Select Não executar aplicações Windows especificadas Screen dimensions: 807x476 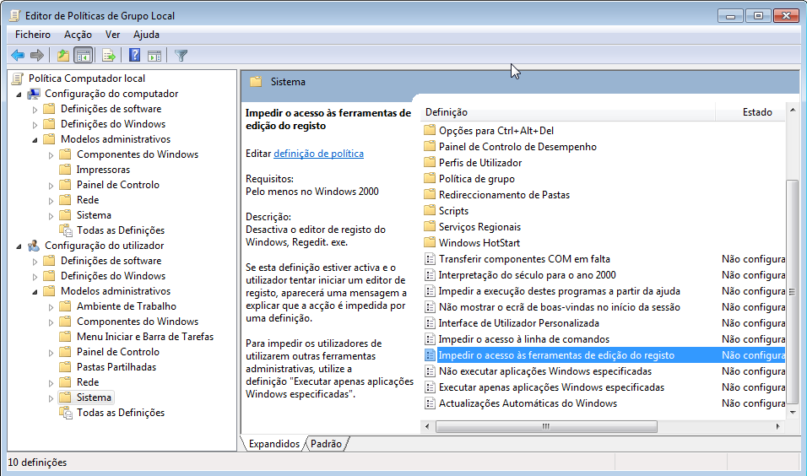click(x=545, y=371)
